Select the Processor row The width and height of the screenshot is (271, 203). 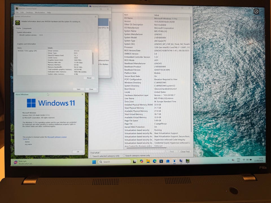point(157,47)
